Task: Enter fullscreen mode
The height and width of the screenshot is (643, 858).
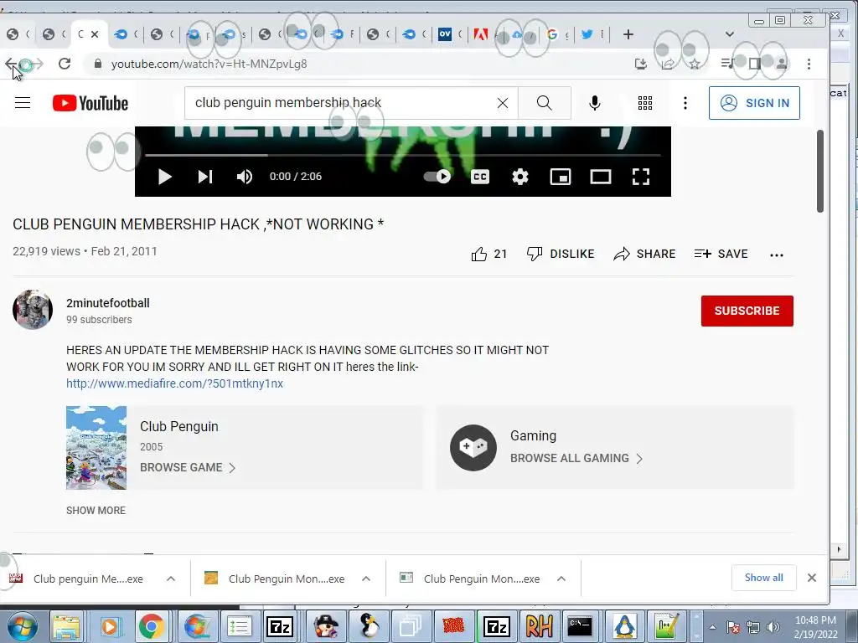Action: [x=641, y=177]
